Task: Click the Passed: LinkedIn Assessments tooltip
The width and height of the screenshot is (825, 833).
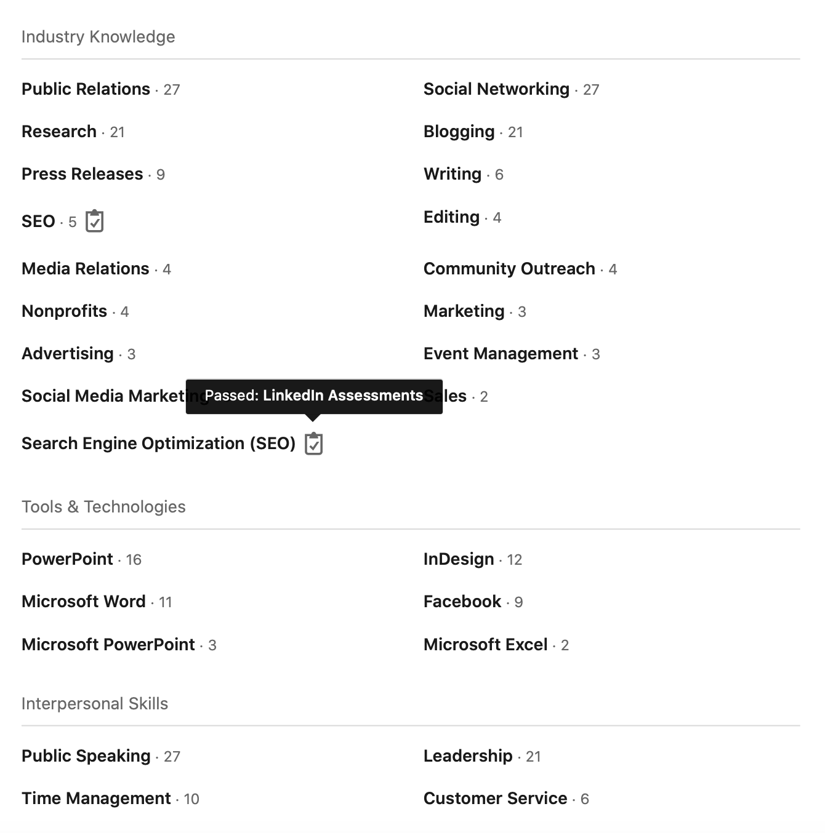Action: 314,396
